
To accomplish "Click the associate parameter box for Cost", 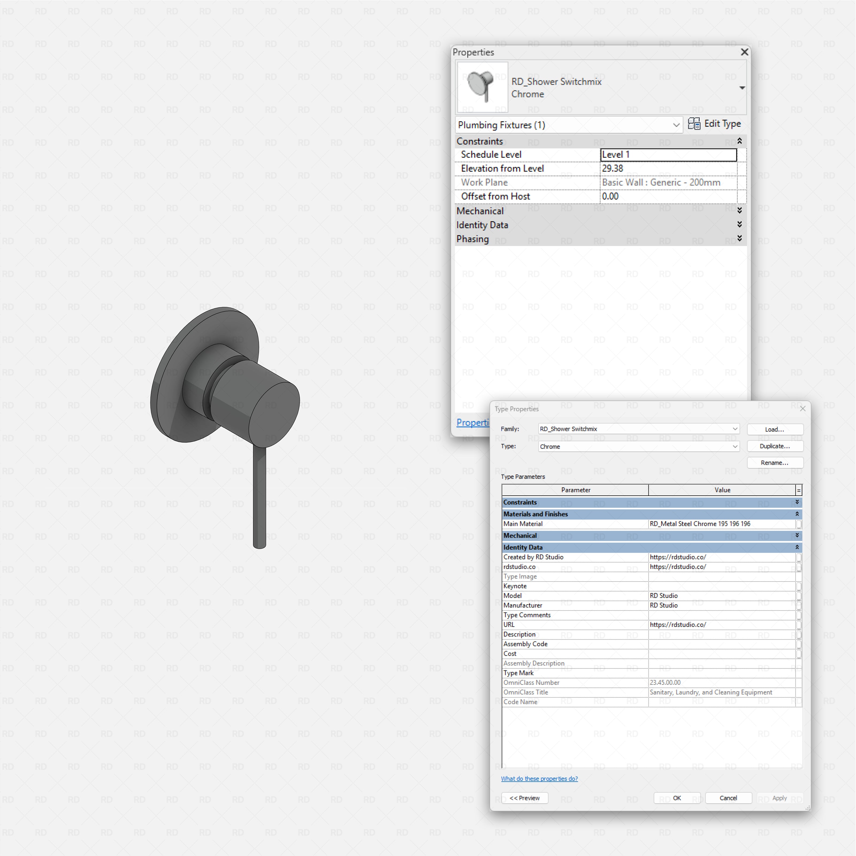I will tap(798, 654).
